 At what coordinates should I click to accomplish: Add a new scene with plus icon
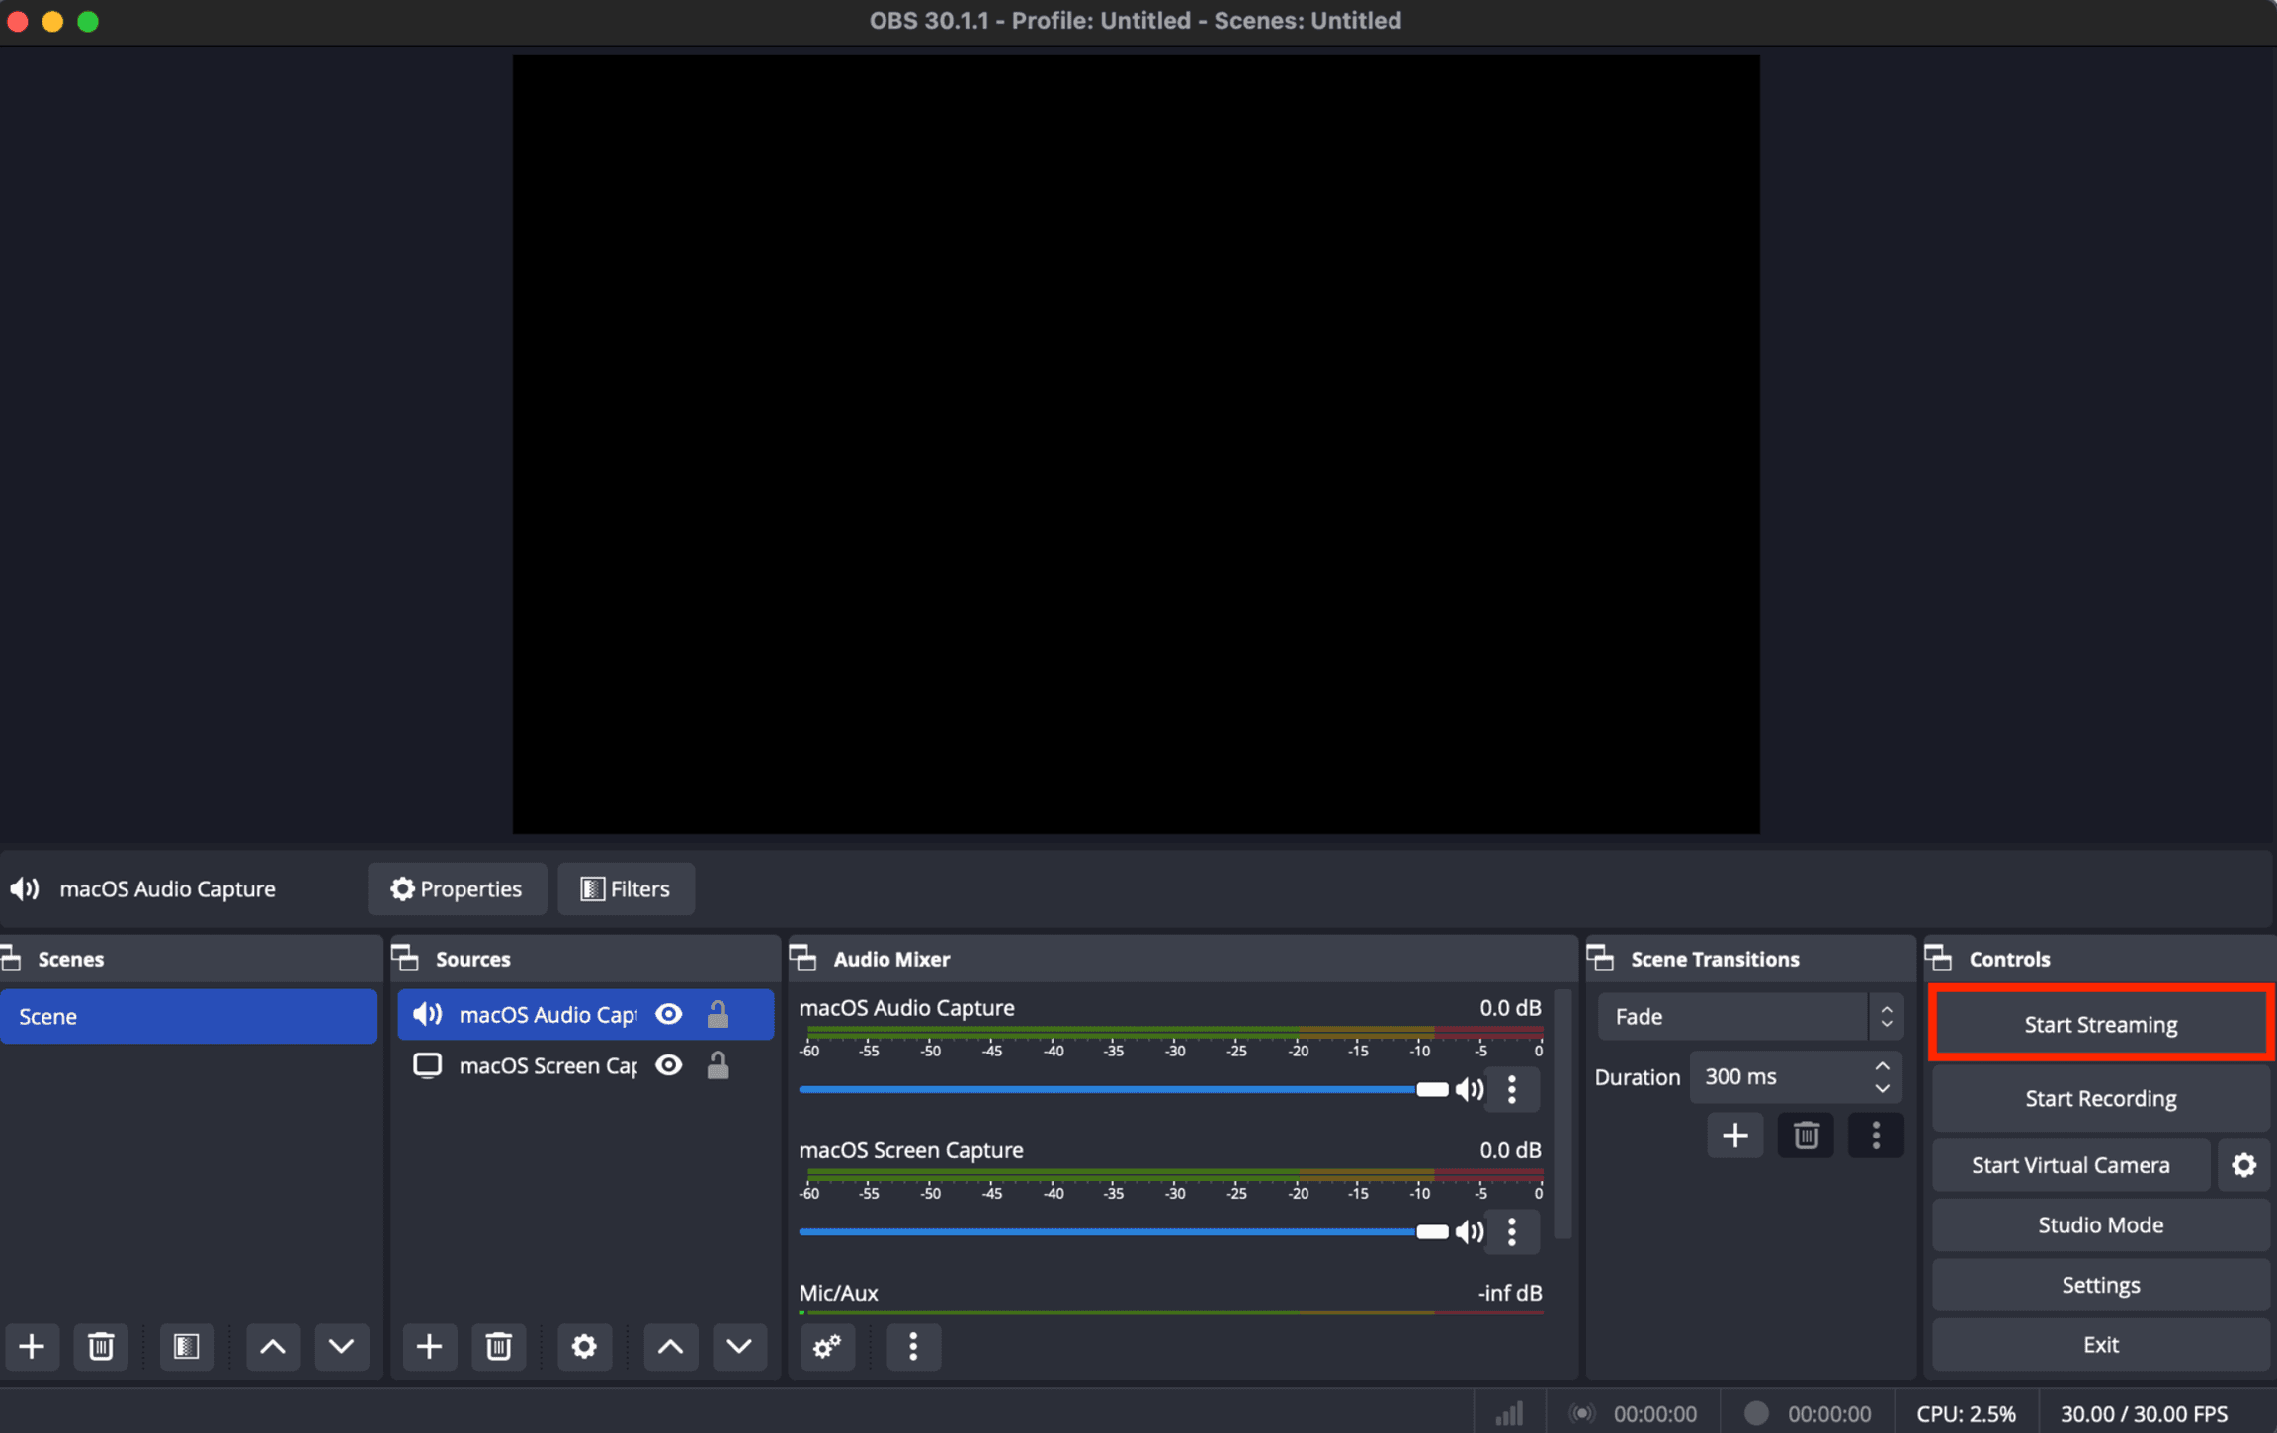tap(32, 1346)
